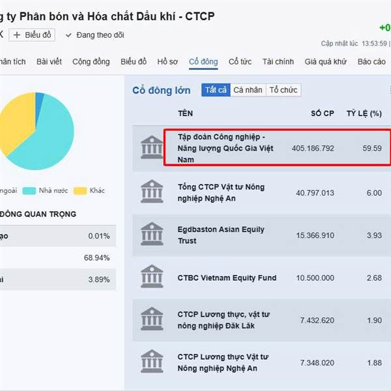Open the Cổ tức tab

(240, 62)
